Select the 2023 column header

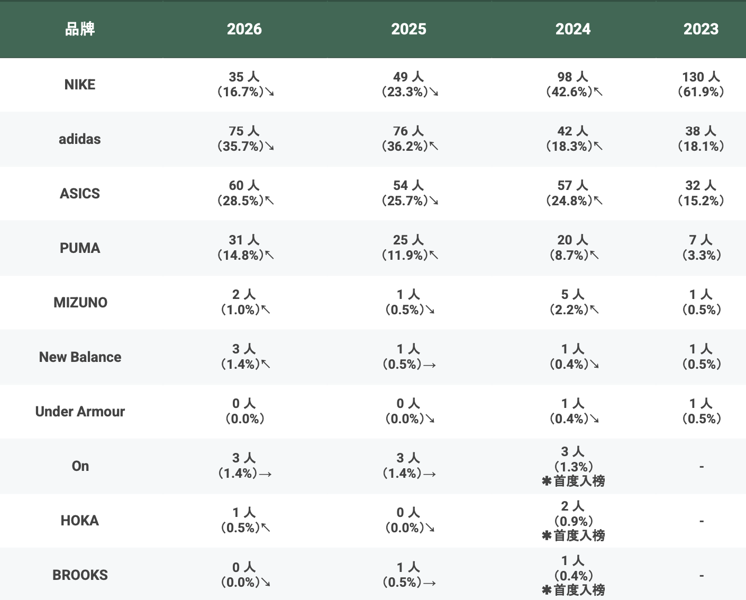coord(700,29)
